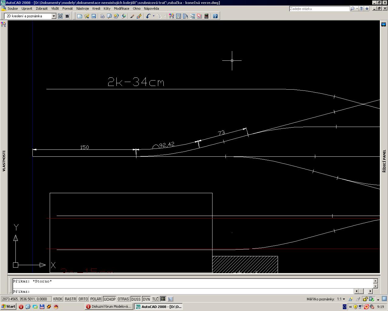Click the Undo arrow icon
The height and width of the screenshot is (311, 388).
click(x=148, y=16)
